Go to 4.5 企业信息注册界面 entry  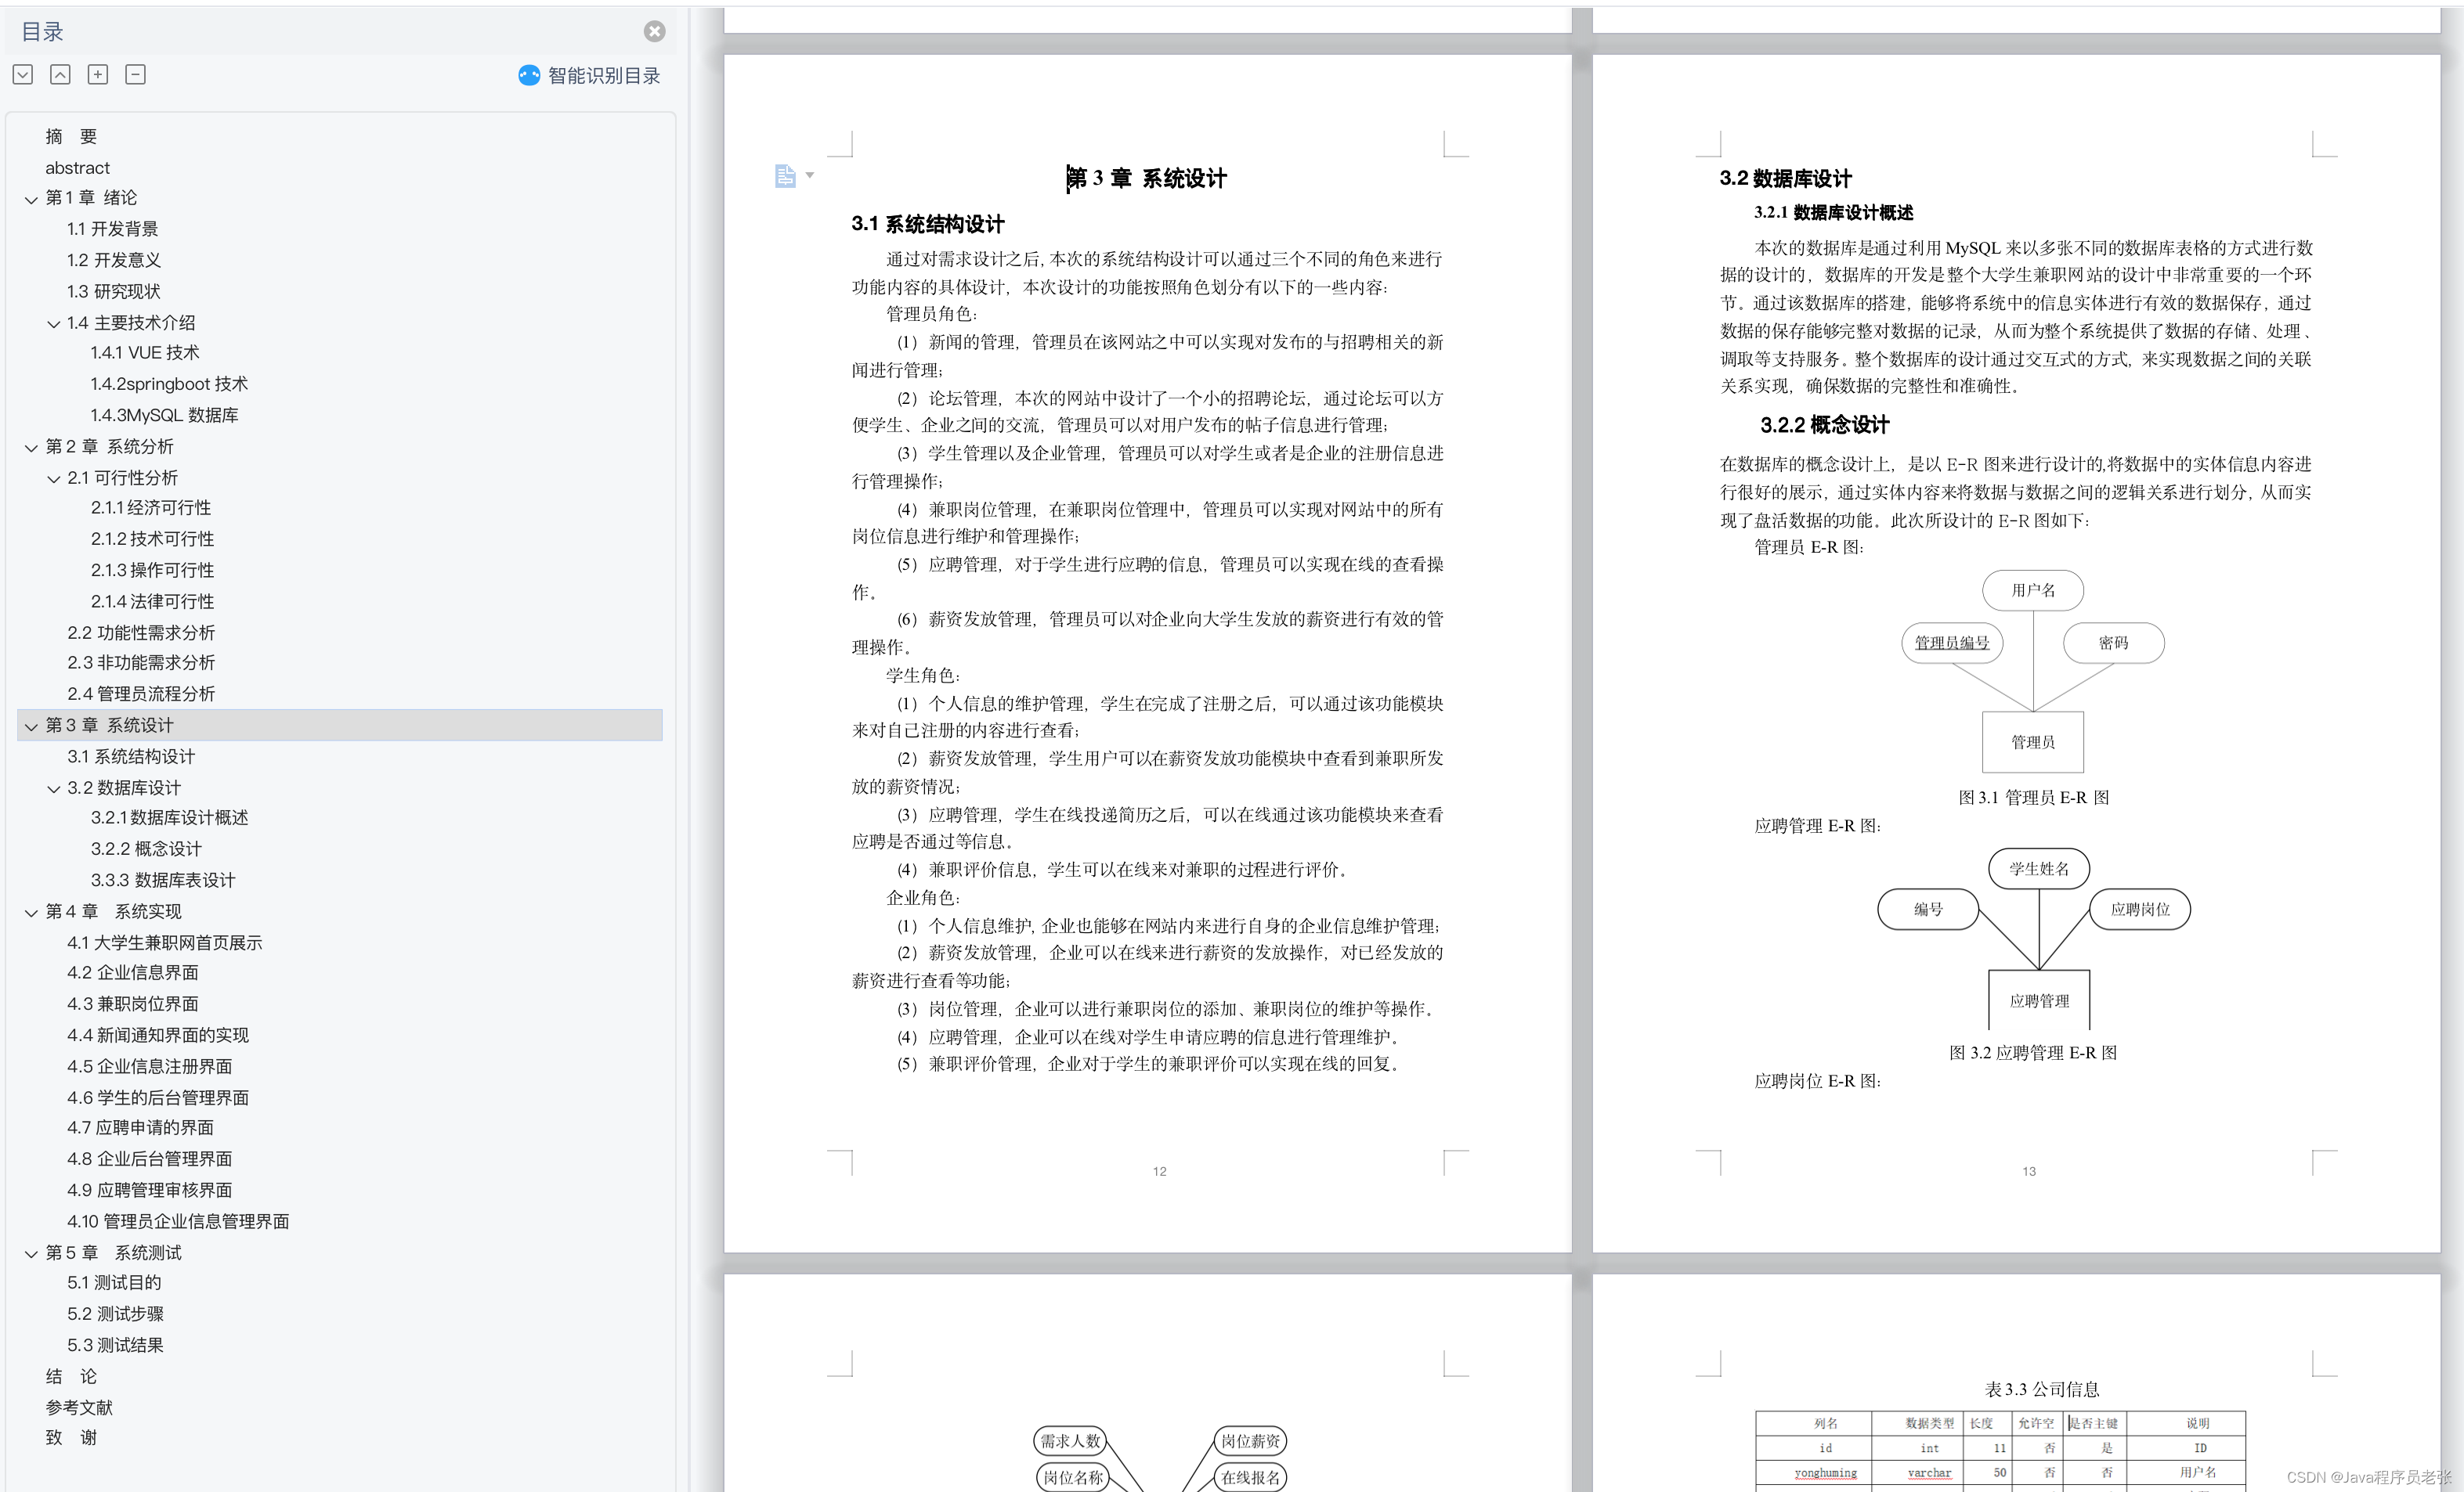click(149, 1066)
